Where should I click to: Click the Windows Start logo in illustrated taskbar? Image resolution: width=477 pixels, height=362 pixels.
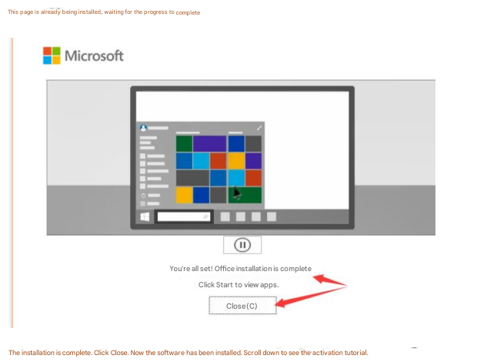point(145,216)
